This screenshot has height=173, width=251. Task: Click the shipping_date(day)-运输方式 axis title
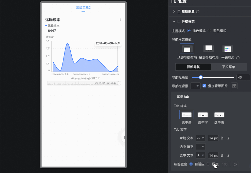click(85, 78)
